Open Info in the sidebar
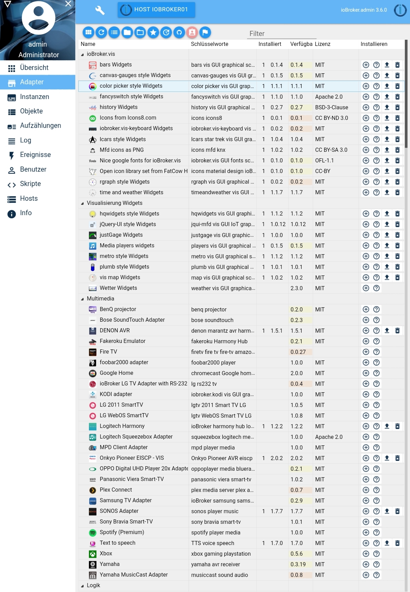This screenshot has height=592, width=410. 38,213
